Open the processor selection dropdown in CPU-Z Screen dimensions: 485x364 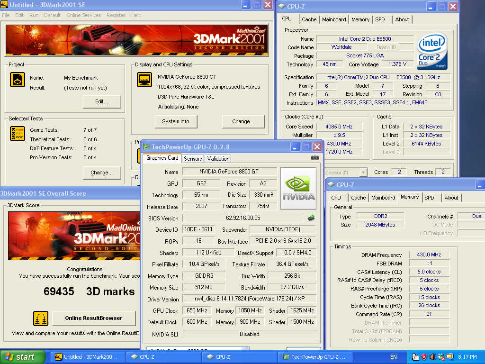tap(363, 172)
